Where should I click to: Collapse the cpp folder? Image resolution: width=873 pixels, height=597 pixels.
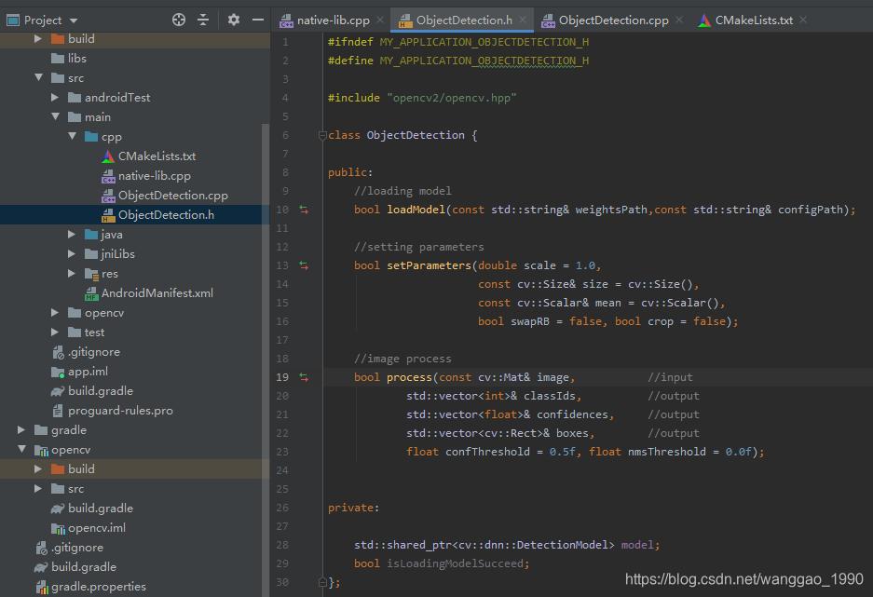pyautogui.click(x=72, y=136)
